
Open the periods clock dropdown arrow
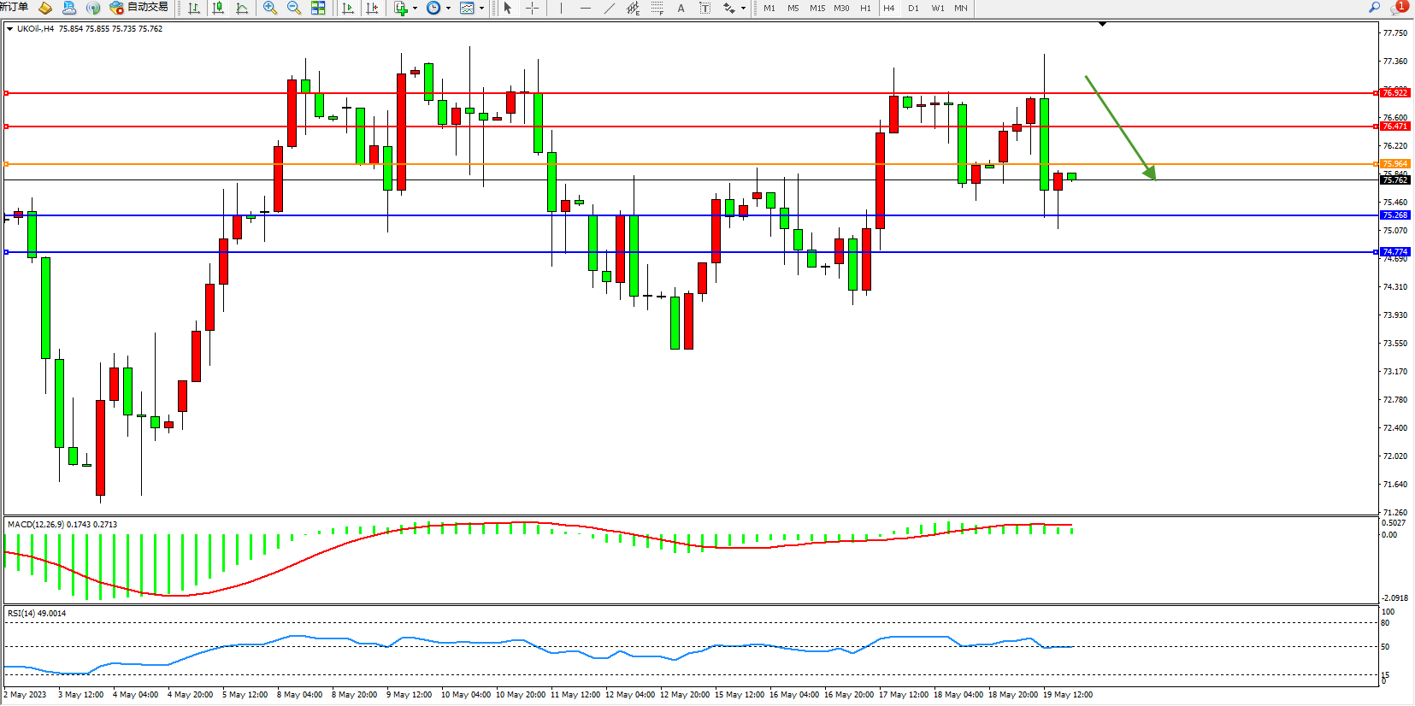(x=448, y=8)
